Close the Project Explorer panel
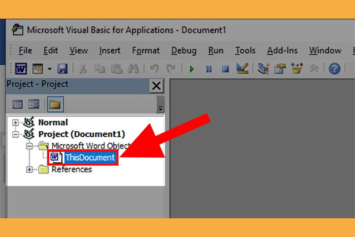 (156, 86)
